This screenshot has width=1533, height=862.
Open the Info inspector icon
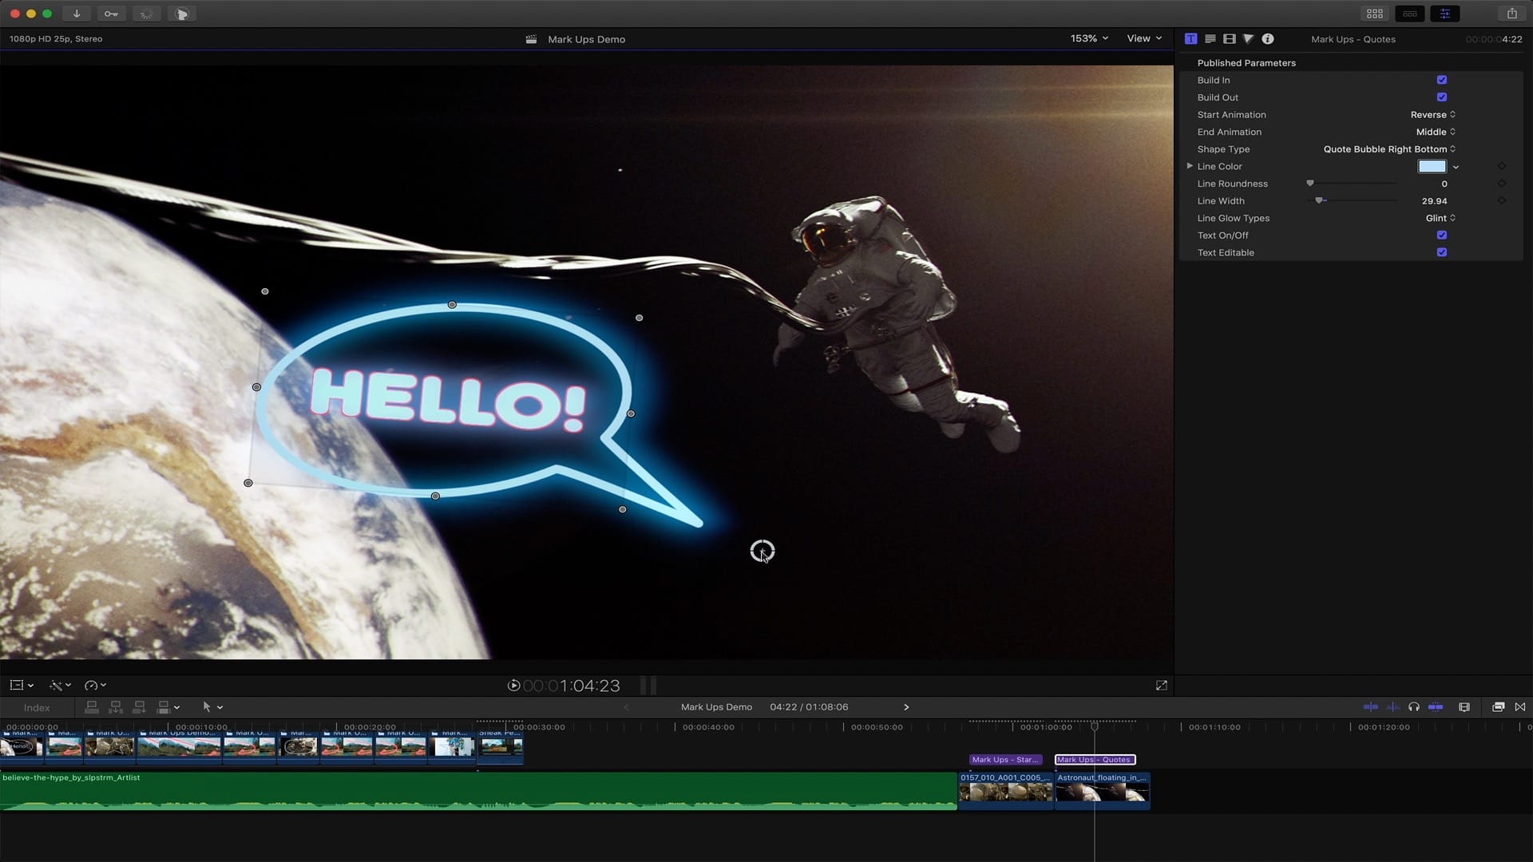tap(1268, 38)
